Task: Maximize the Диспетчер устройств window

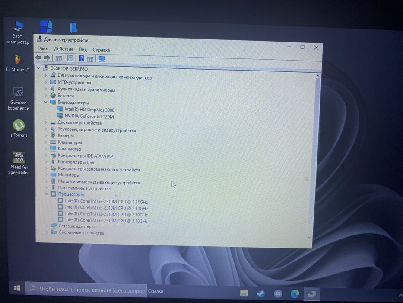Action: coord(302,47)
